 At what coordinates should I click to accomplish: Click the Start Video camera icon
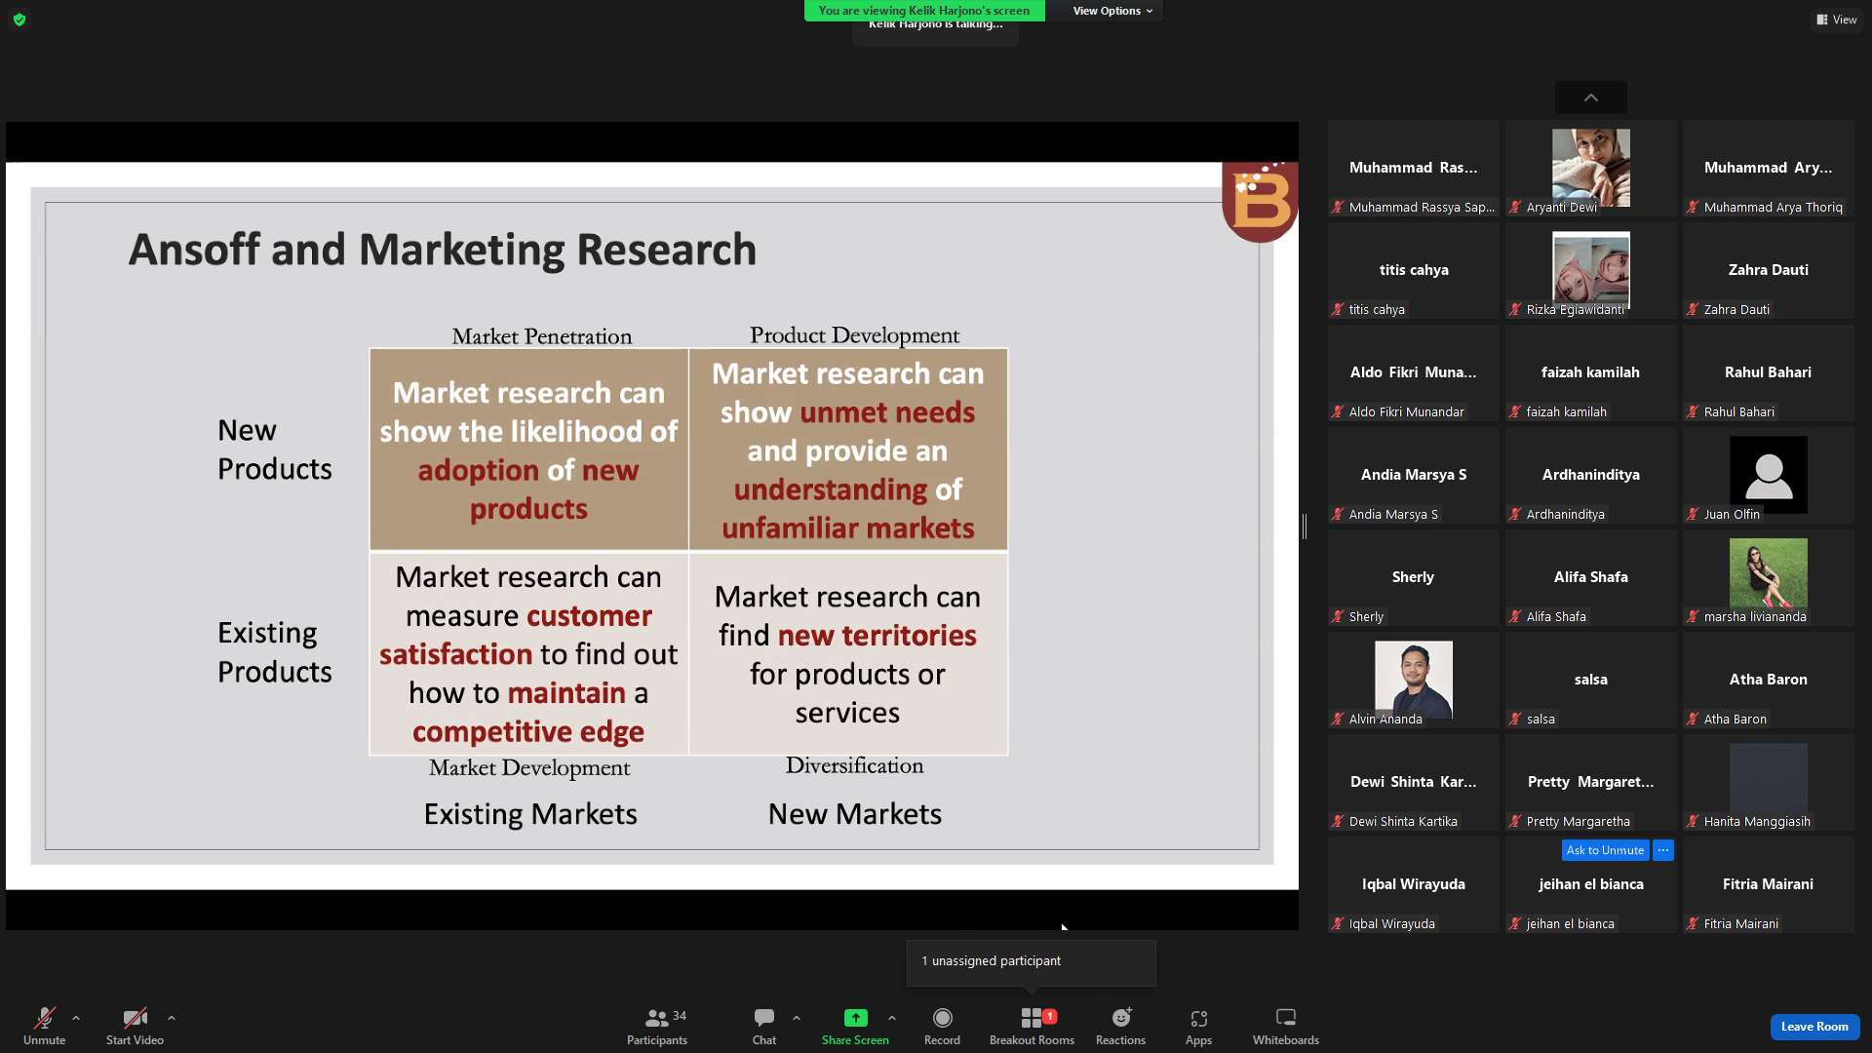135,1018
